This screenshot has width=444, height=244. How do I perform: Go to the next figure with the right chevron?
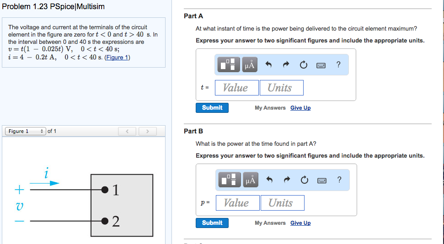point(148,132)
